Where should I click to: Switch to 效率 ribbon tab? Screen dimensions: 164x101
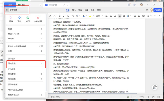click(99, 10)
